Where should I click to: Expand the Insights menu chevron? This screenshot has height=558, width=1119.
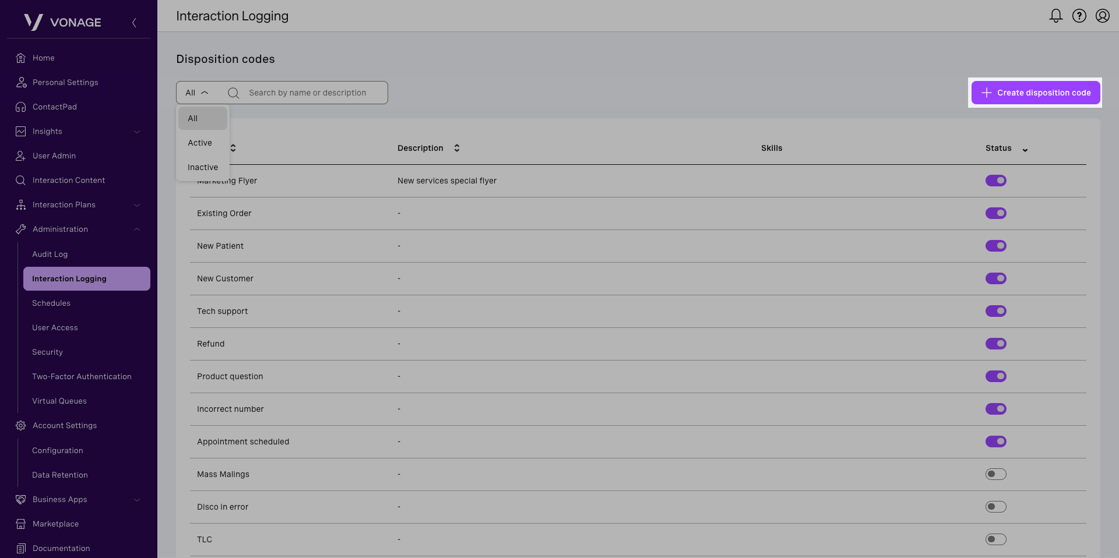pyautogui.click(x=137, y=132)
